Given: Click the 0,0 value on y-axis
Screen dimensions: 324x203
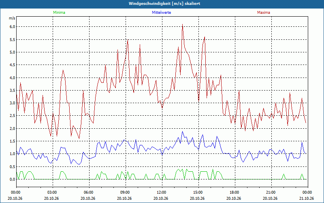Looking at the screenshot, I should pyautogui.click(x=12, y=179).
